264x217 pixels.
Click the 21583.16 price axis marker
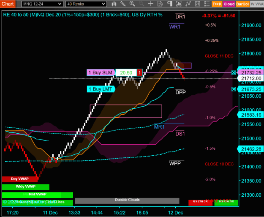click(251, 115)
